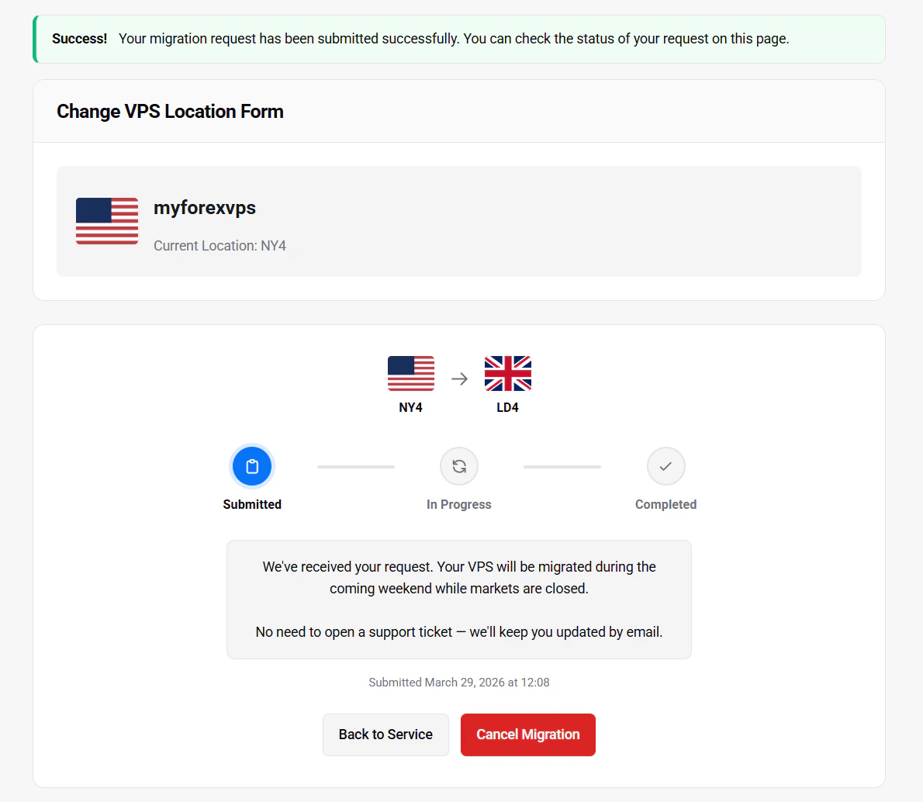Viewport: 923px width, 802px height.
Task: Select the NY4 location label
Action: 411,406
